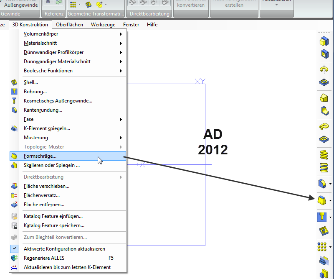
Task: Expand the Musterung submenu
Action: click(68, 138)
